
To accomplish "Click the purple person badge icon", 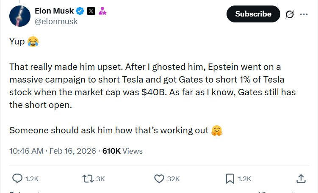I will click(x=102, y=11).
